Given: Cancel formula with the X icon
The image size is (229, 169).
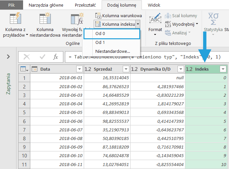Looking at the screenshot, I should point(27,57).
